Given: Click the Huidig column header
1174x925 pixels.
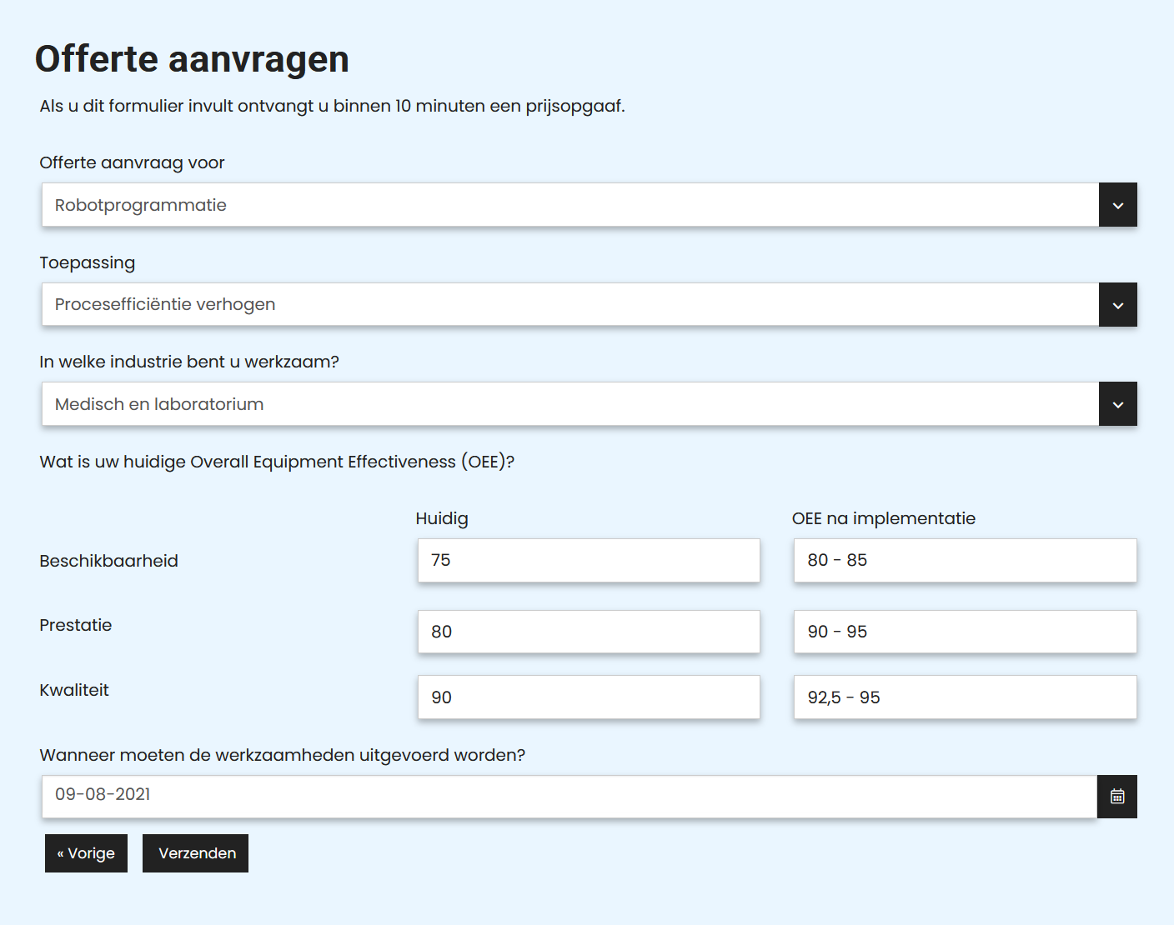Looking at the screenshot, I should pyautogui.click(x=441, y=517).
